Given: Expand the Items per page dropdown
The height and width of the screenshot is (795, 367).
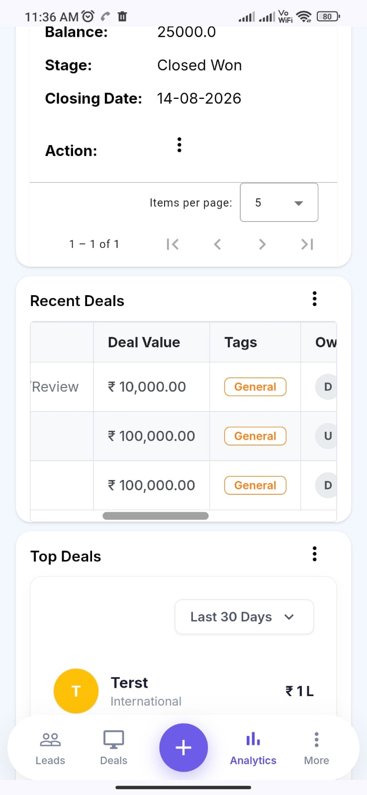Looking at the screenshot, I should pos(279,202).
